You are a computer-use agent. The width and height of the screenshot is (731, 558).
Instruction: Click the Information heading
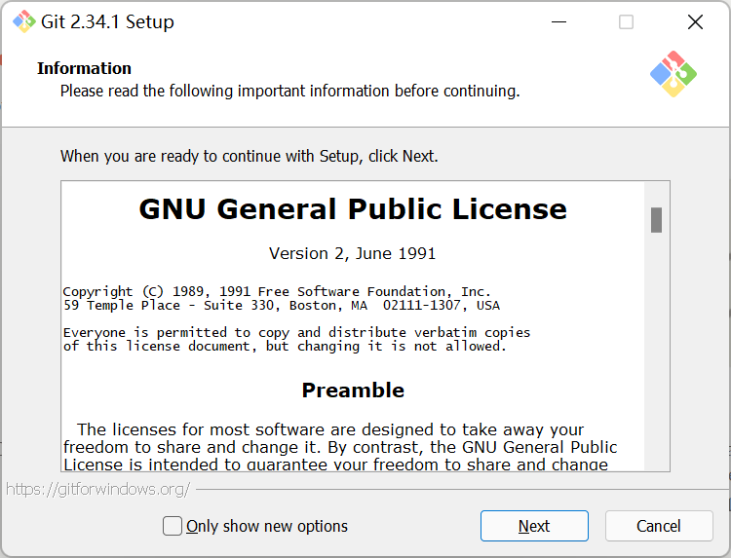85,68
